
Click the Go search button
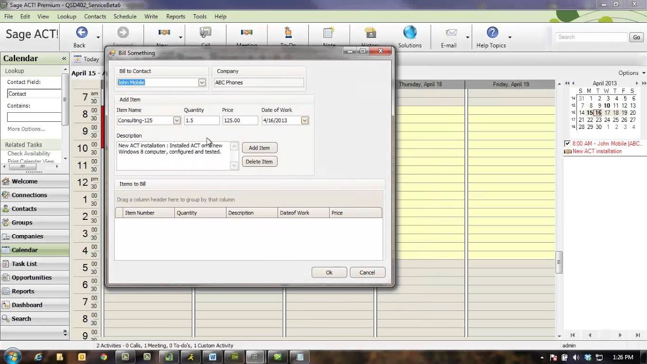coord(636,37)
